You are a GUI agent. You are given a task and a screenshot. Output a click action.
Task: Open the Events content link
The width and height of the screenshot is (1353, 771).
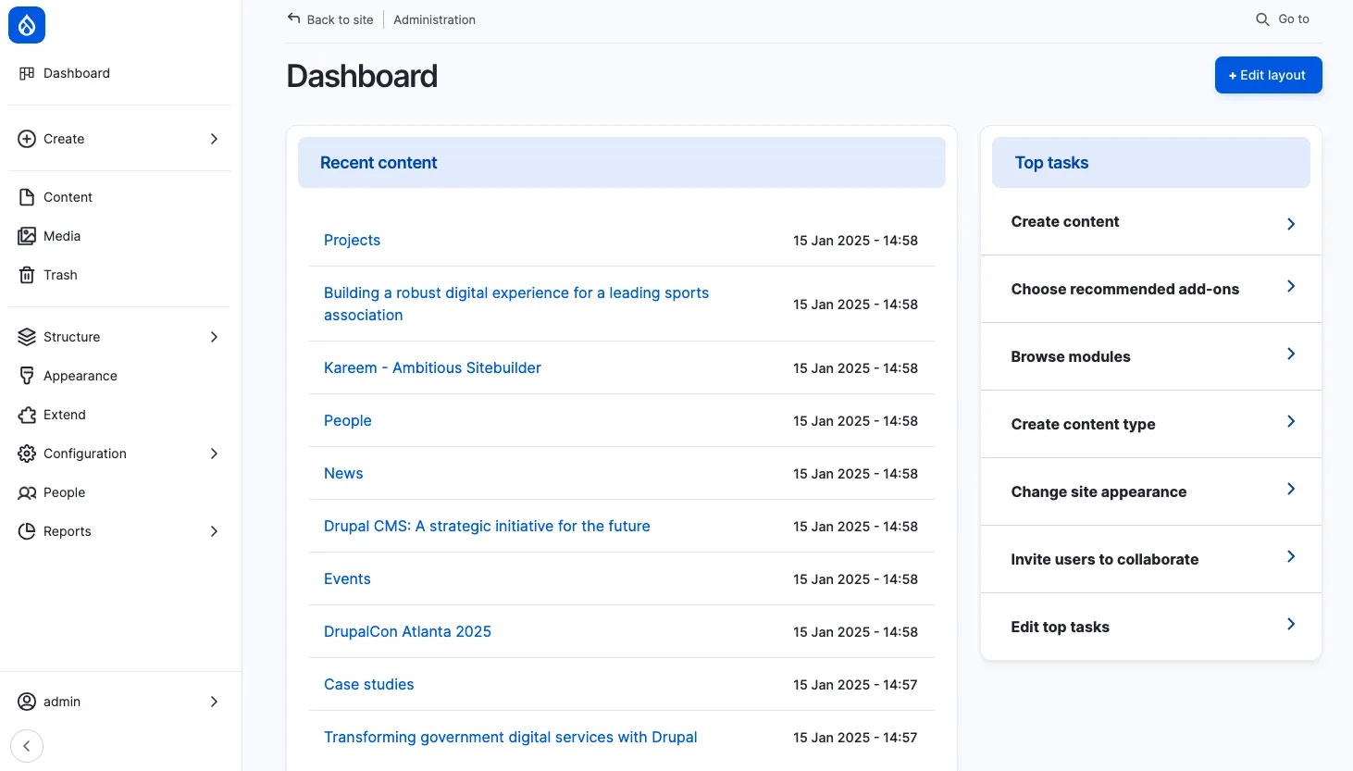click(x=347, y=578)
